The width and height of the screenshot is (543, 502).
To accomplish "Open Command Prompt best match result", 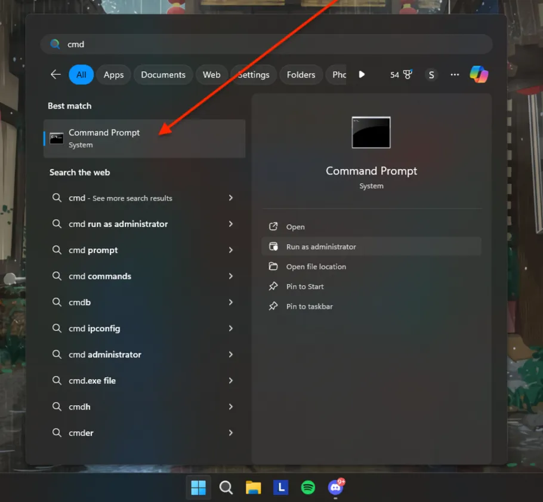I will (144, 138).
